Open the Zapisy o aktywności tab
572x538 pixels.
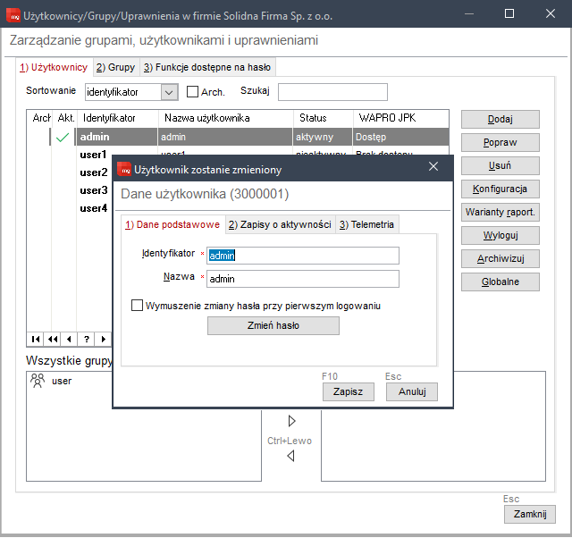(280, 224)
